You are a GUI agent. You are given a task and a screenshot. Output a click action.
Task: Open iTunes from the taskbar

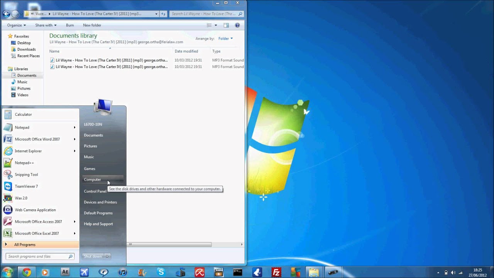(122, 273)
